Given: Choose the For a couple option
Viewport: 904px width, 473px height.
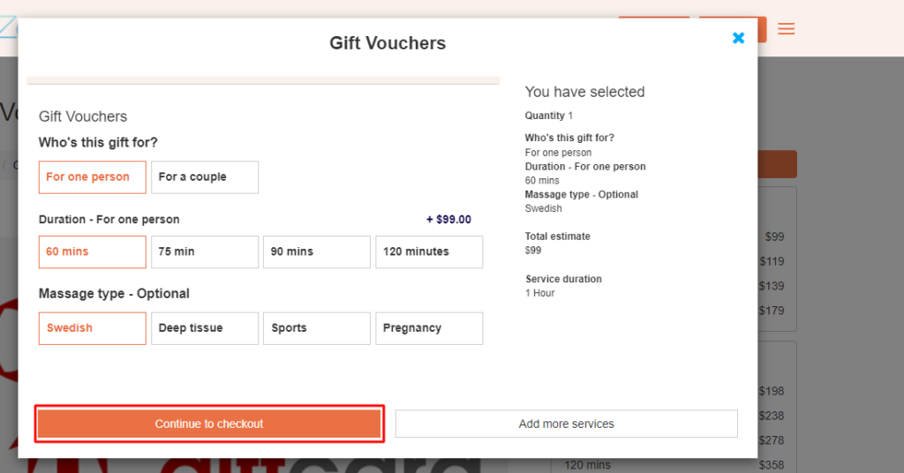Looking at the screenshot, I should (x=205, y=177).
